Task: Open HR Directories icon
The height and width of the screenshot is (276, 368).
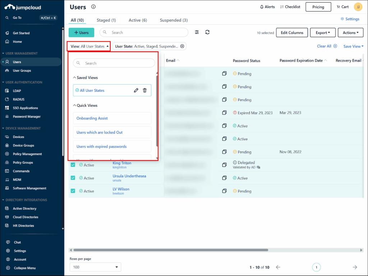Action: [x=7, y=226]
